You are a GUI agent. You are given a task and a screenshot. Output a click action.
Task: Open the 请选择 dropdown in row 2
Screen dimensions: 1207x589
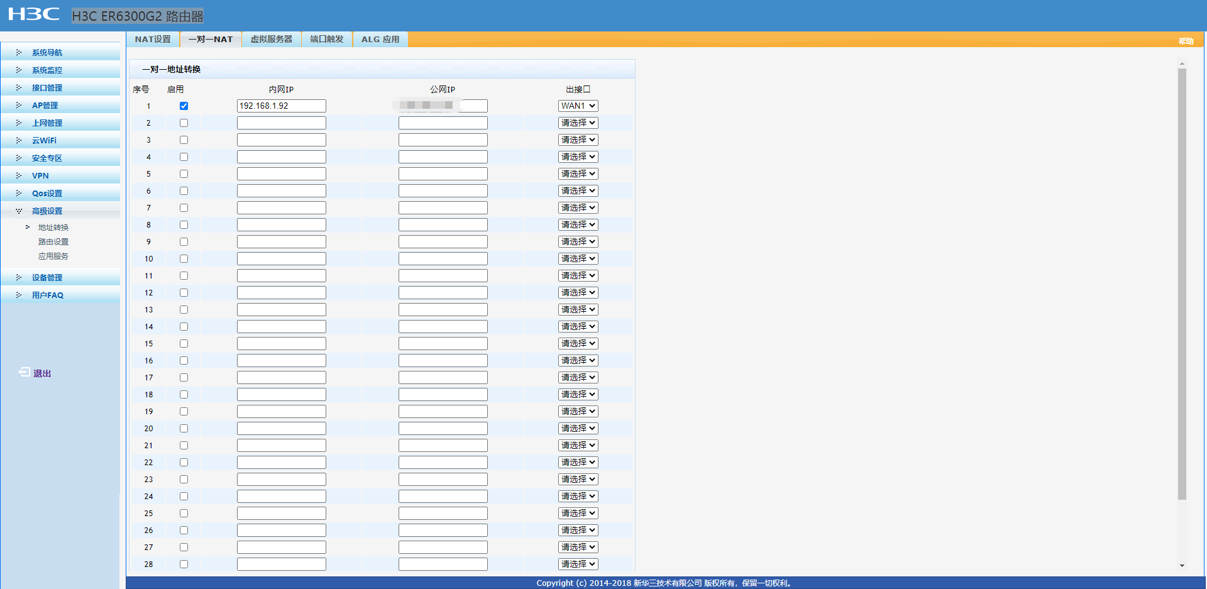coord(578,123)
